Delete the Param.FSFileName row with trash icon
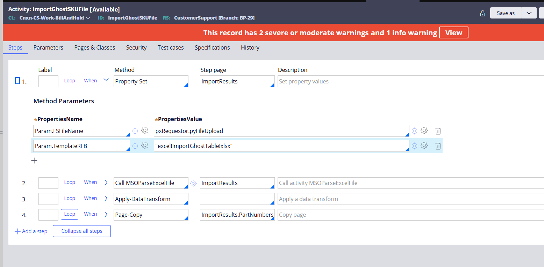 click(x=438, y=131)
